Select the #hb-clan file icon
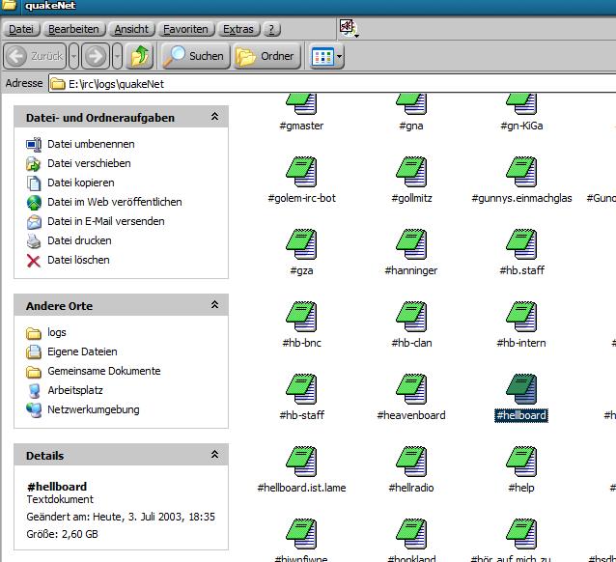The width and height of the screenshot is (616, 562). coord(411,317)
